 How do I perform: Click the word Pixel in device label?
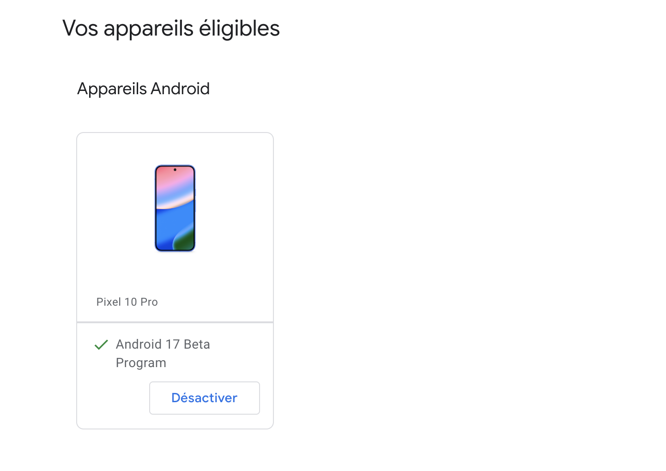109,302
